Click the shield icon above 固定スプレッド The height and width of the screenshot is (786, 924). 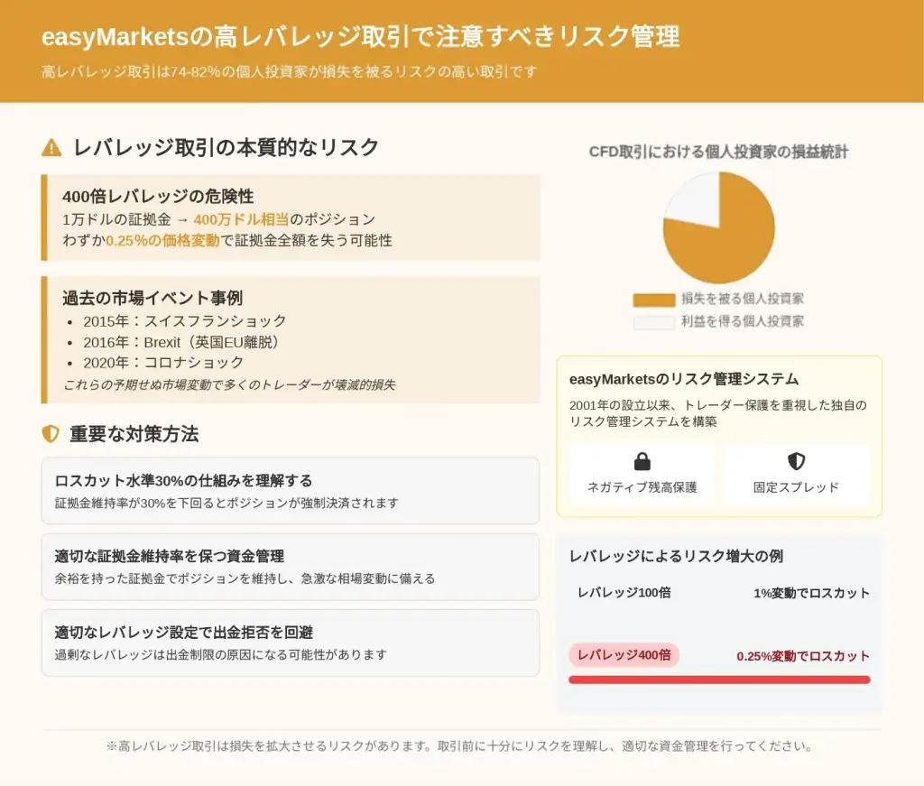[796, 462]
